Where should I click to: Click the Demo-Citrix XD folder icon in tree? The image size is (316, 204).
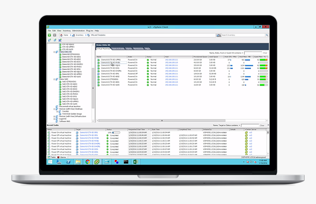(57, 52)
